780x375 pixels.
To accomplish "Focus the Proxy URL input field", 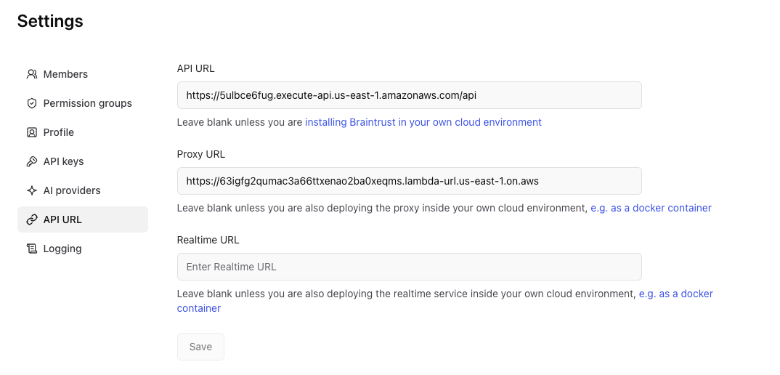I will coord(410,181).
